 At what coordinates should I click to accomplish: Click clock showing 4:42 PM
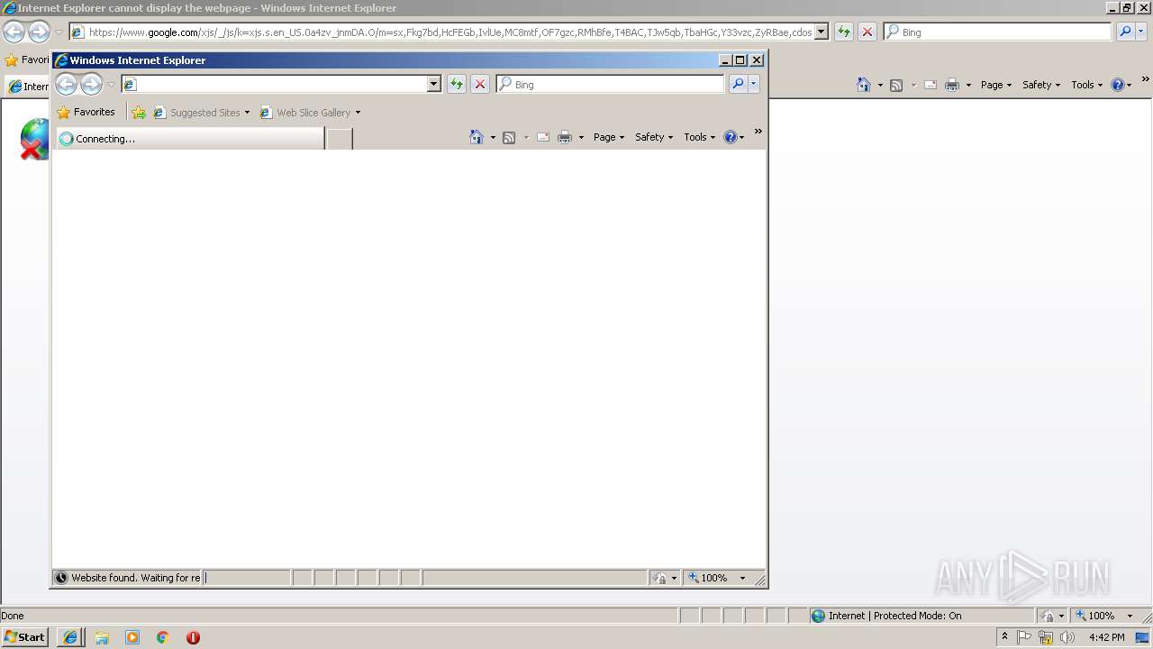pos(1106,637)
